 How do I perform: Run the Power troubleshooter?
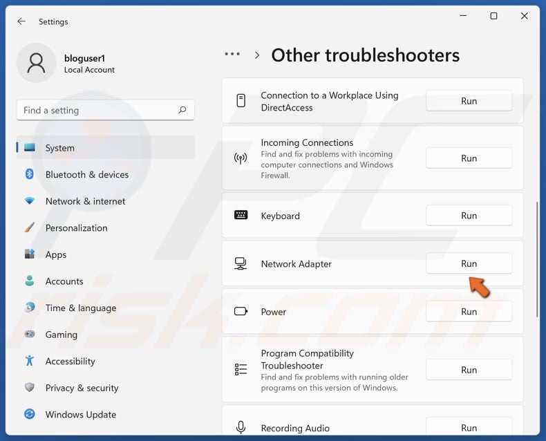click(469, 312)
